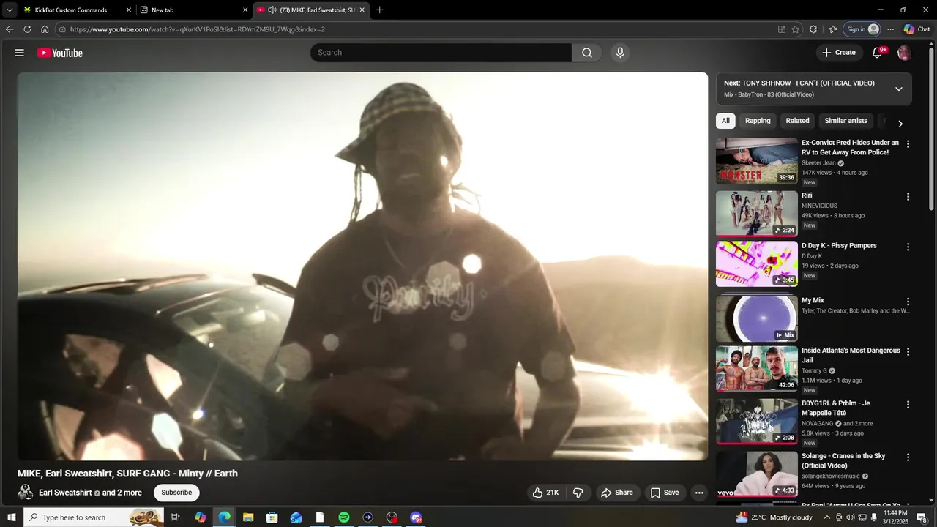Go to the YouTube home logo
937x527 pixels.
point(60,53)
